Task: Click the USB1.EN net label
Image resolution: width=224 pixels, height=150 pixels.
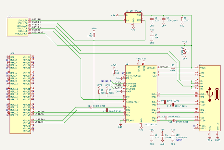Action: 36,19
